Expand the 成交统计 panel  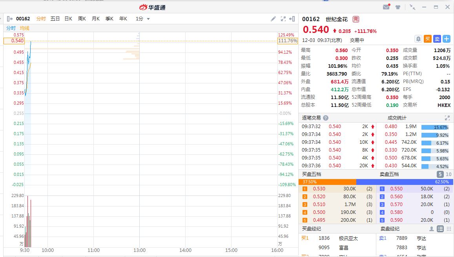[x=447, y=118]
